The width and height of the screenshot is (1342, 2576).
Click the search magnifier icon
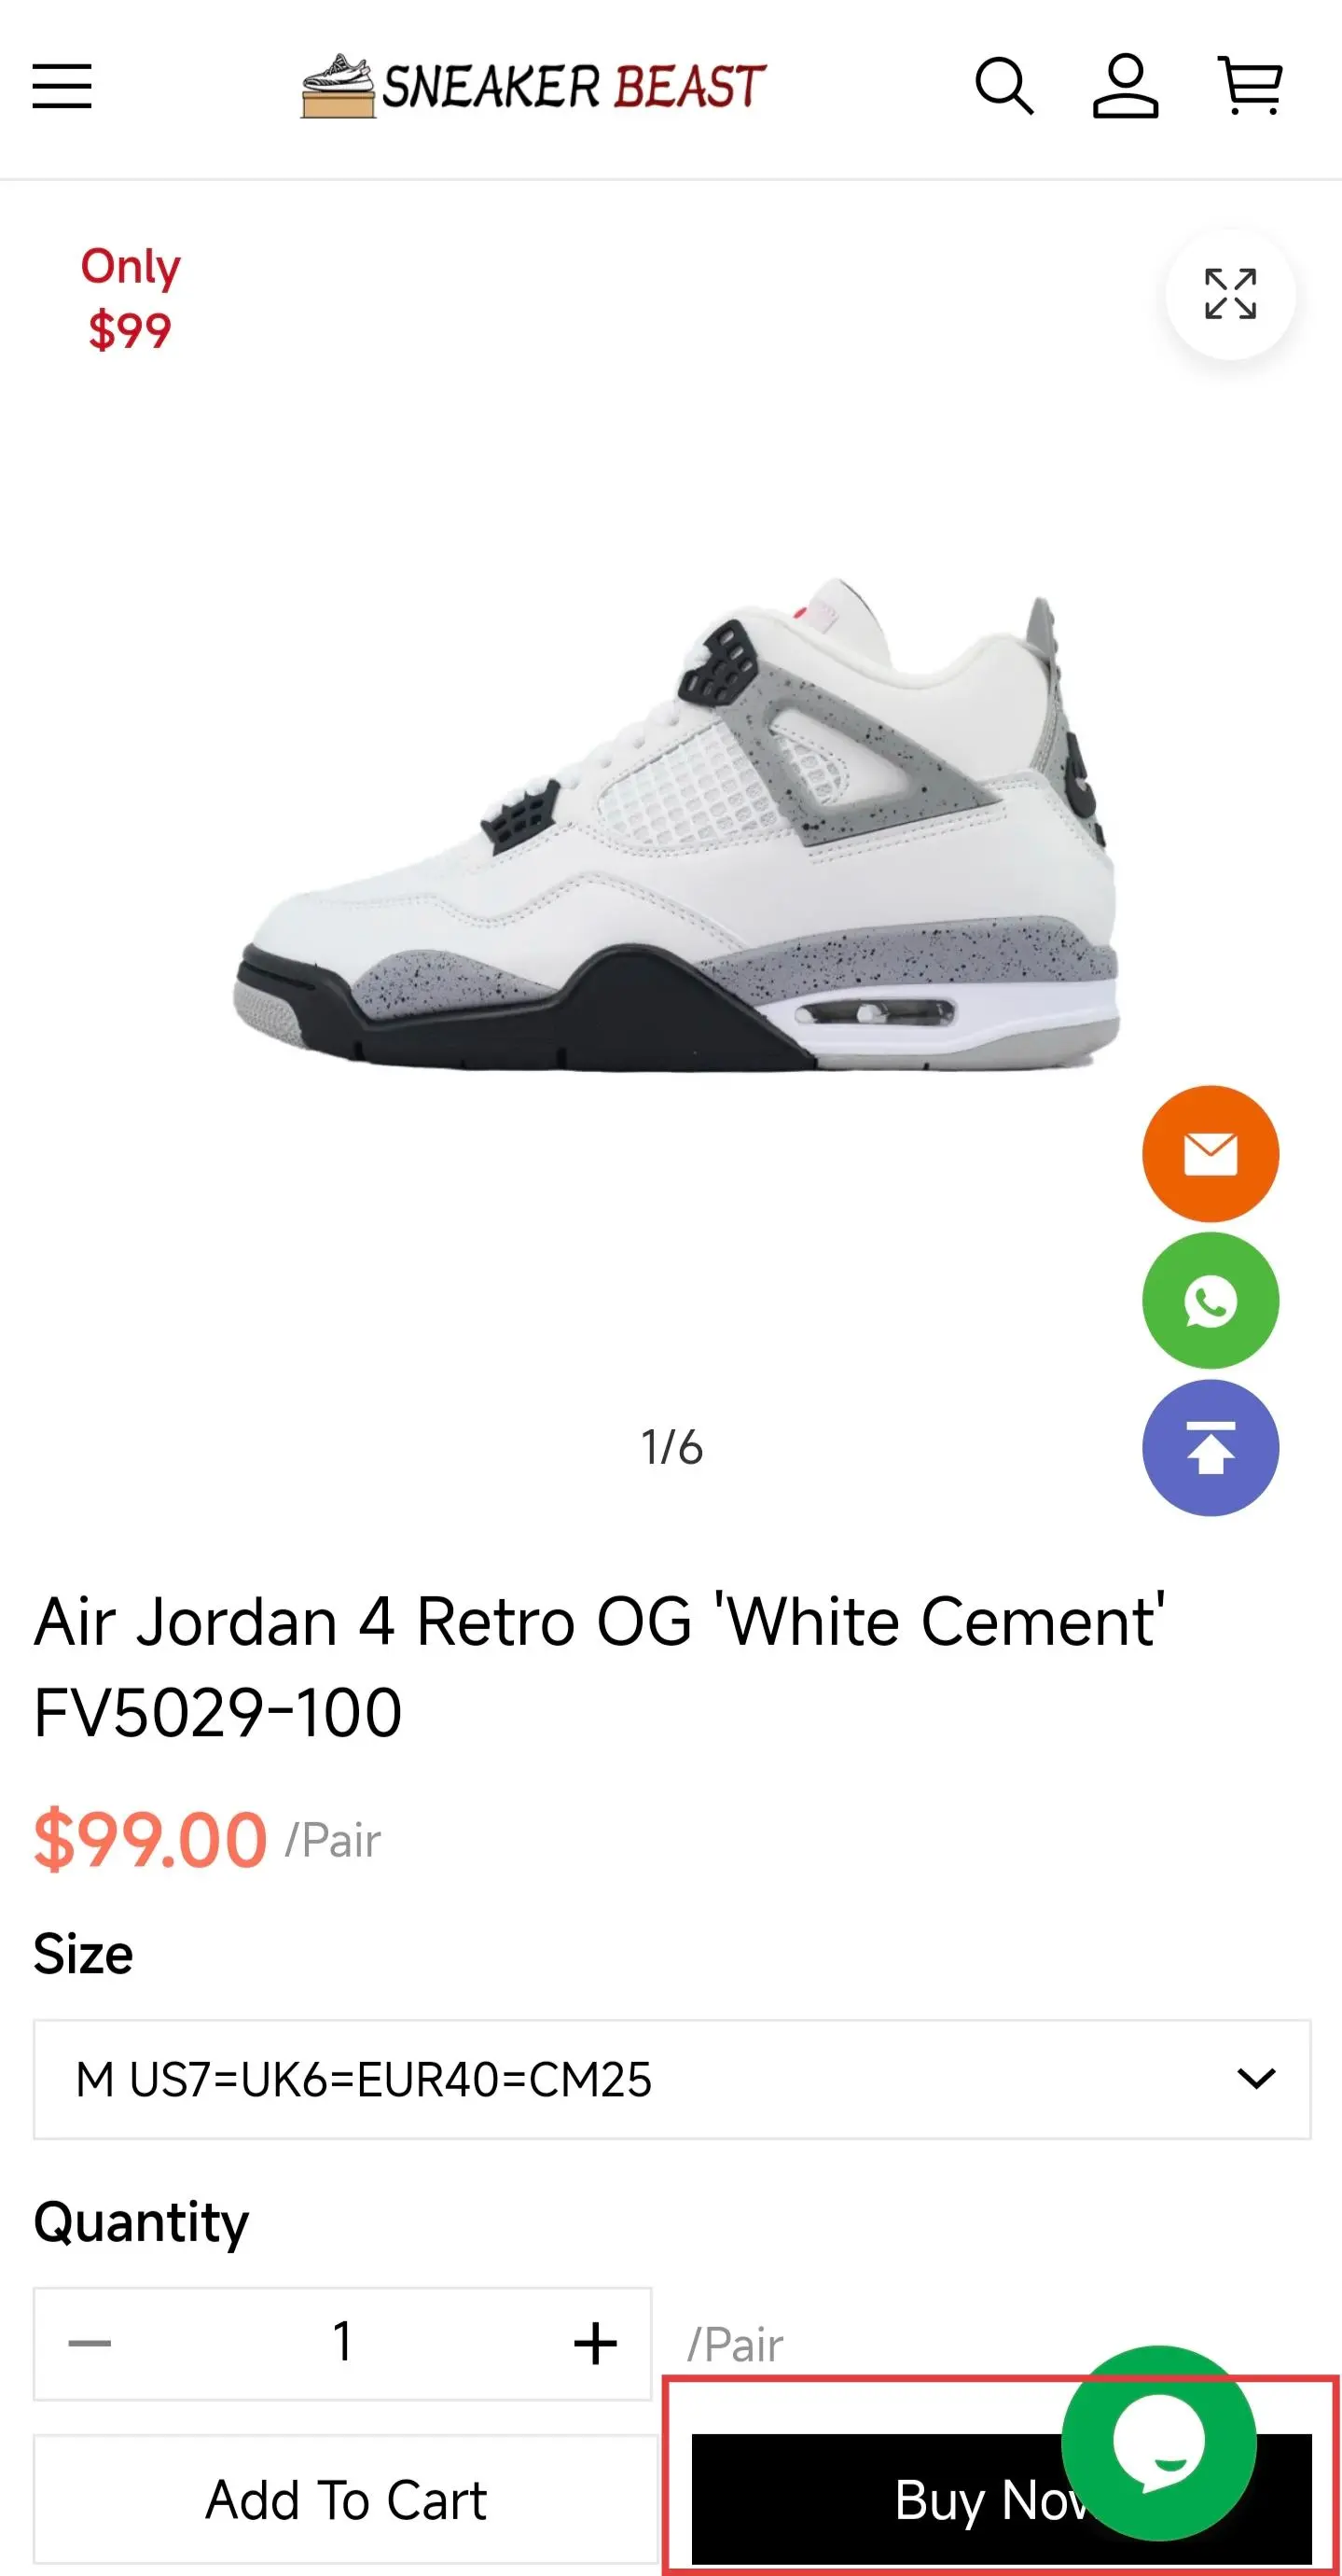(1004, 86)
